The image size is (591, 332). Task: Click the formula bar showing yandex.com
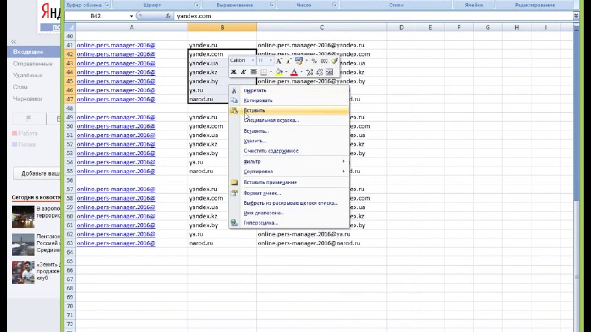373,16
